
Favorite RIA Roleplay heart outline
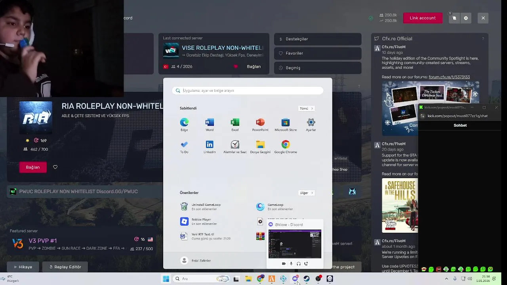[x=55, y=167]
